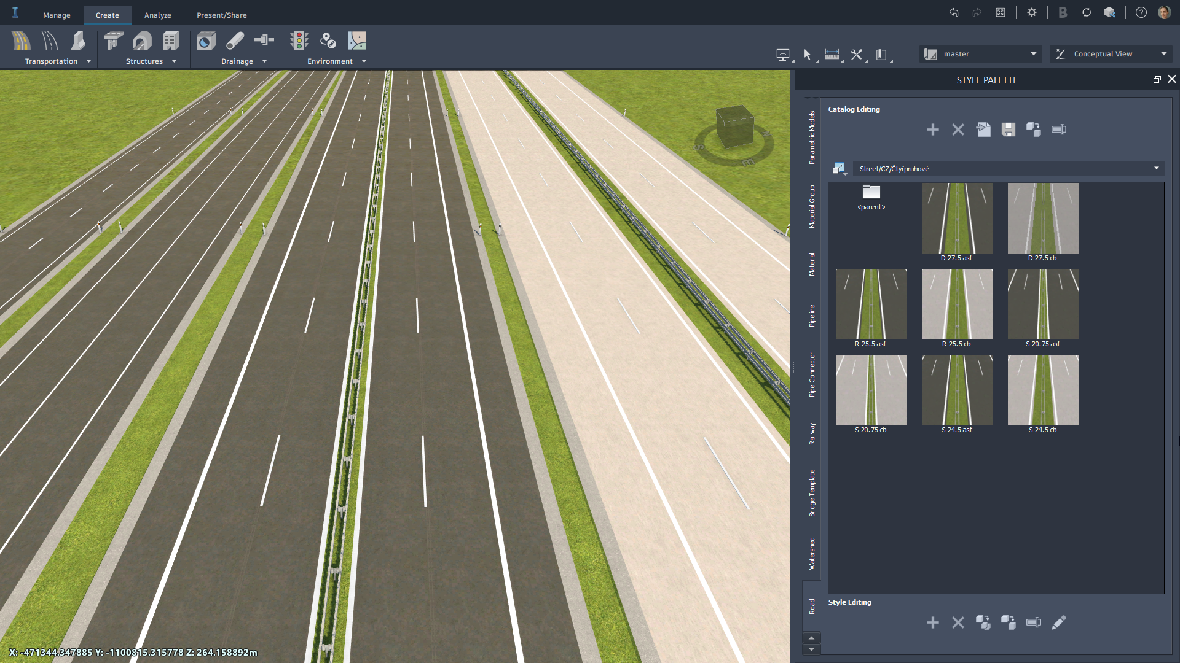Open the application settings gear icon
Screen dimensions: 1180x663
pyautogui.click(x=1032, y=12)
